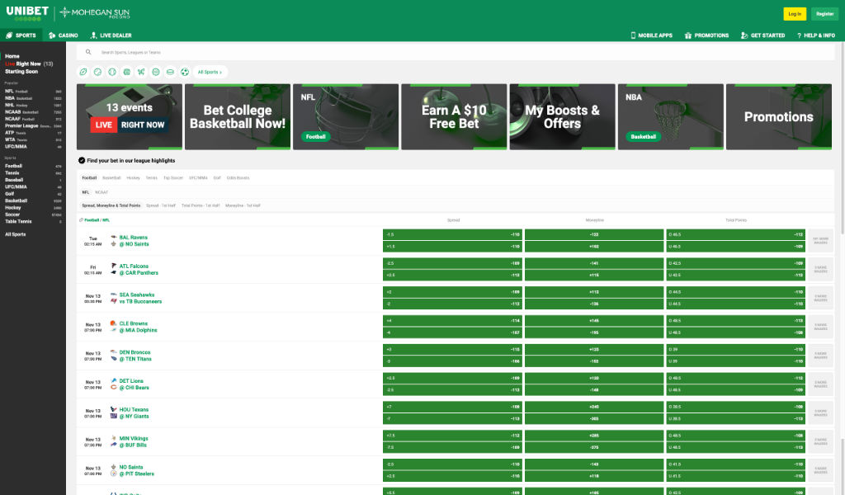Click the Football / NFL link icon
845x495 pixels.
[81, 219]
